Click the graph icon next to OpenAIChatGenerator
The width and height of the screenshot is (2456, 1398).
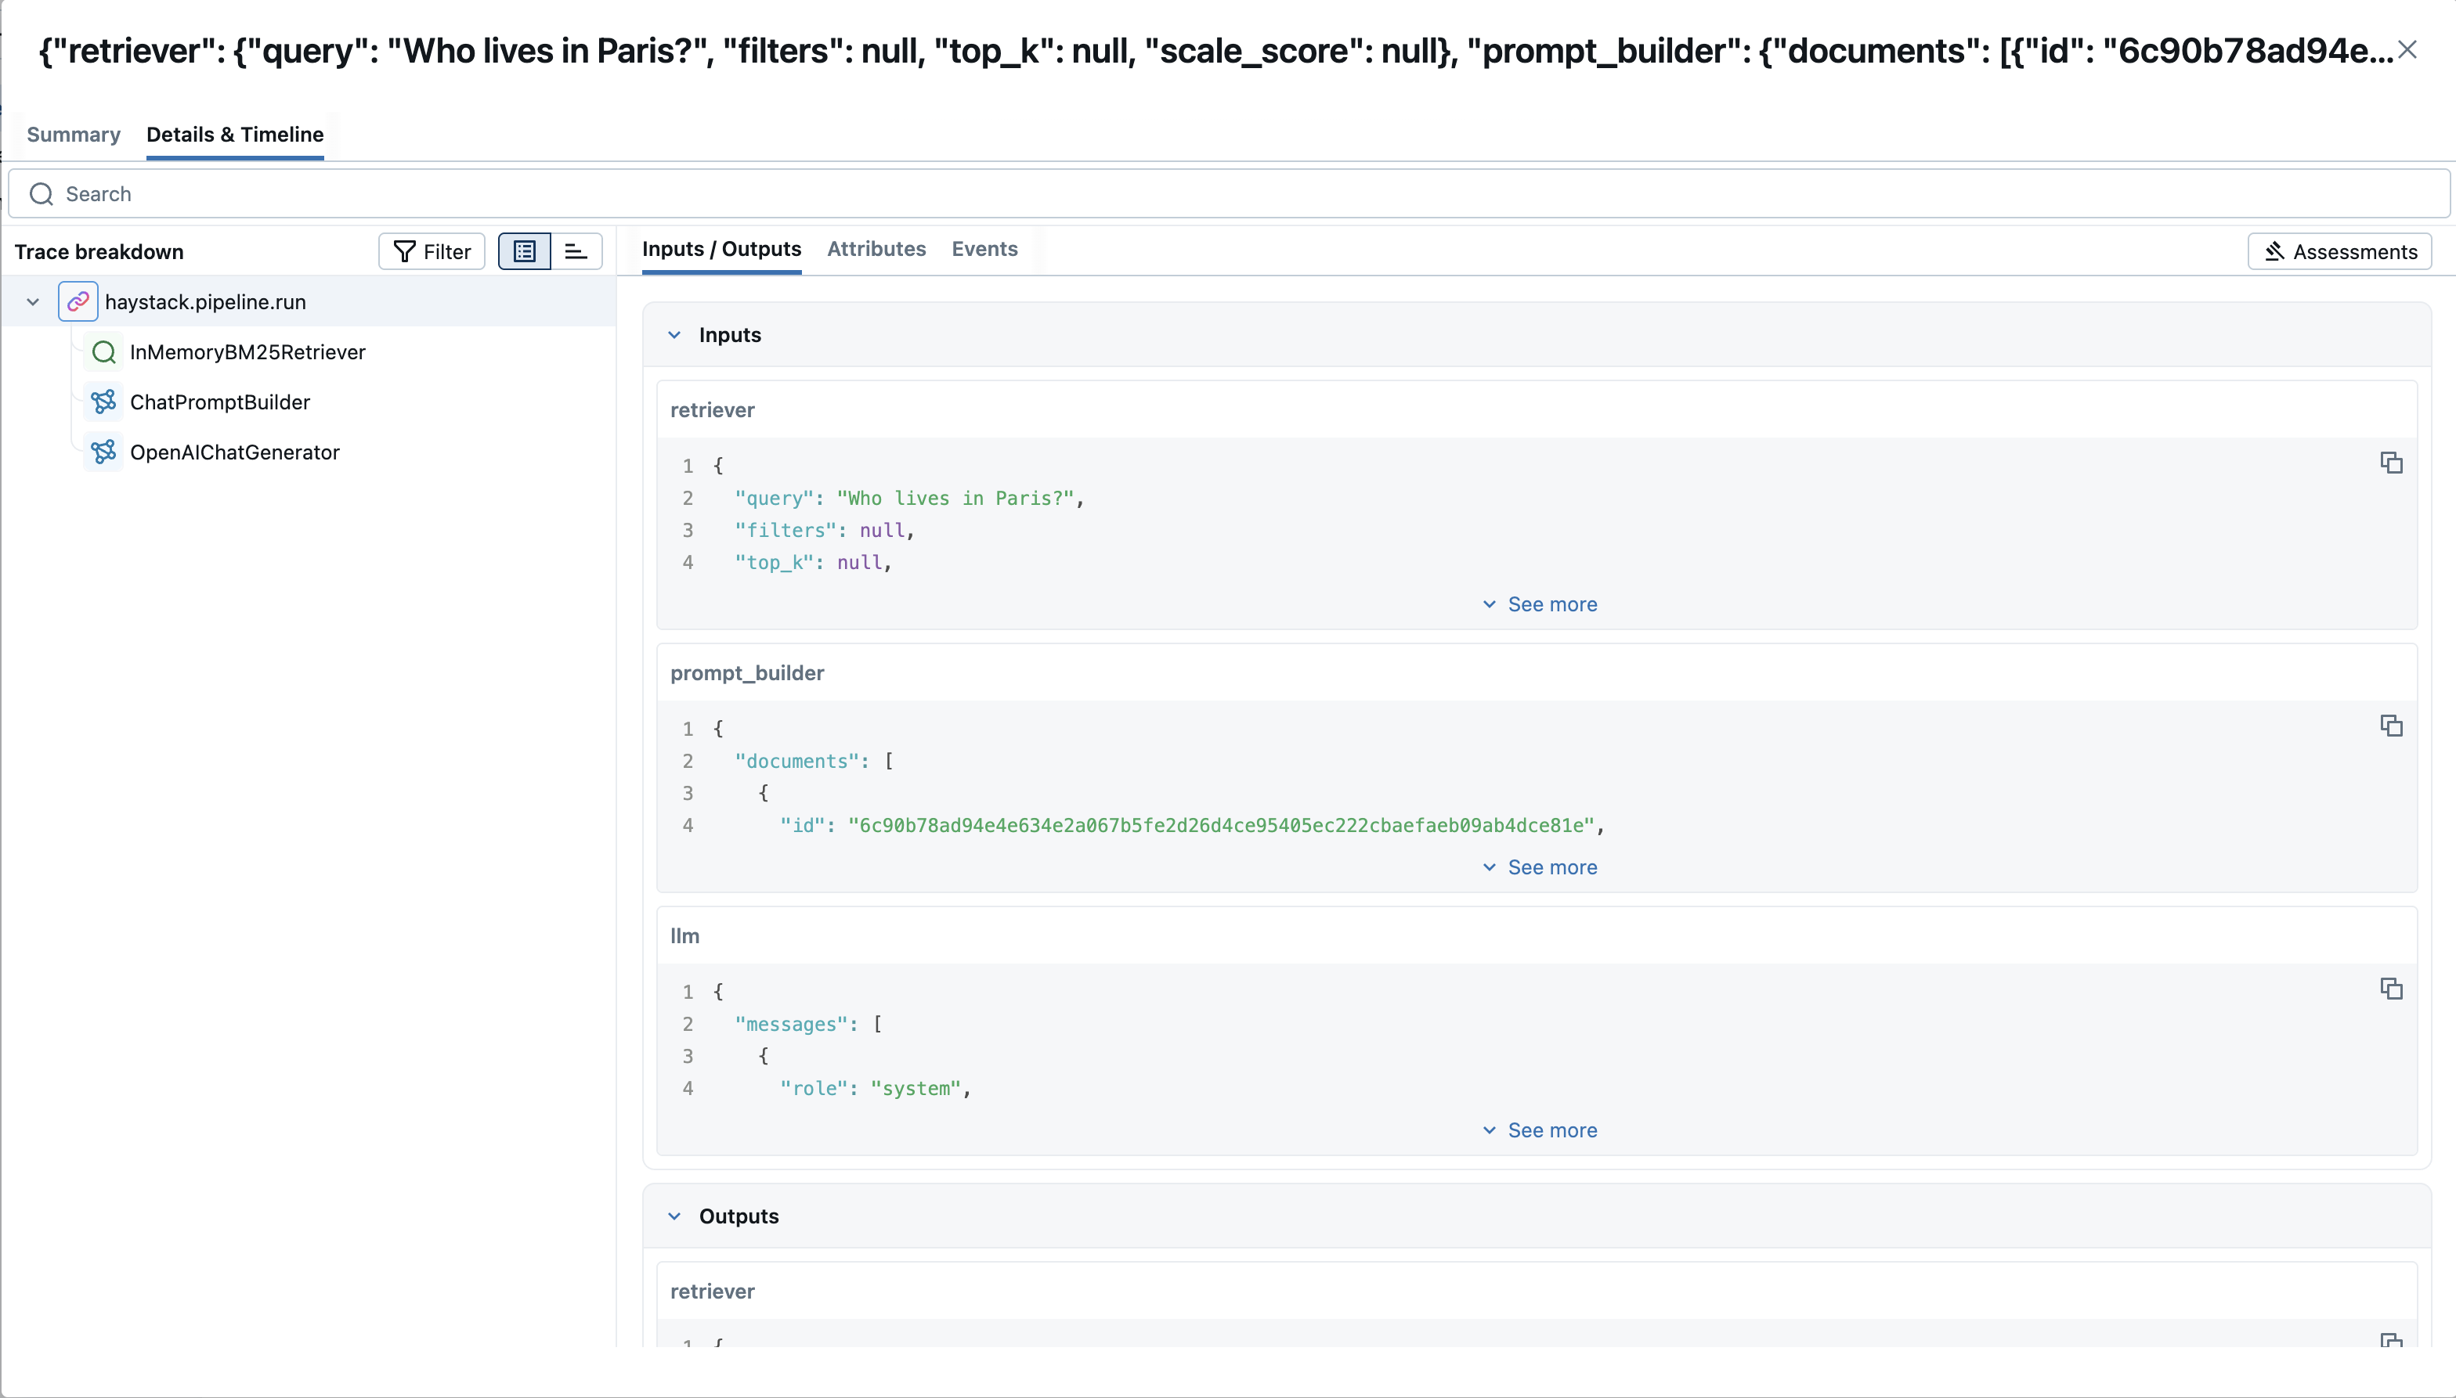[x=103, y=452]
